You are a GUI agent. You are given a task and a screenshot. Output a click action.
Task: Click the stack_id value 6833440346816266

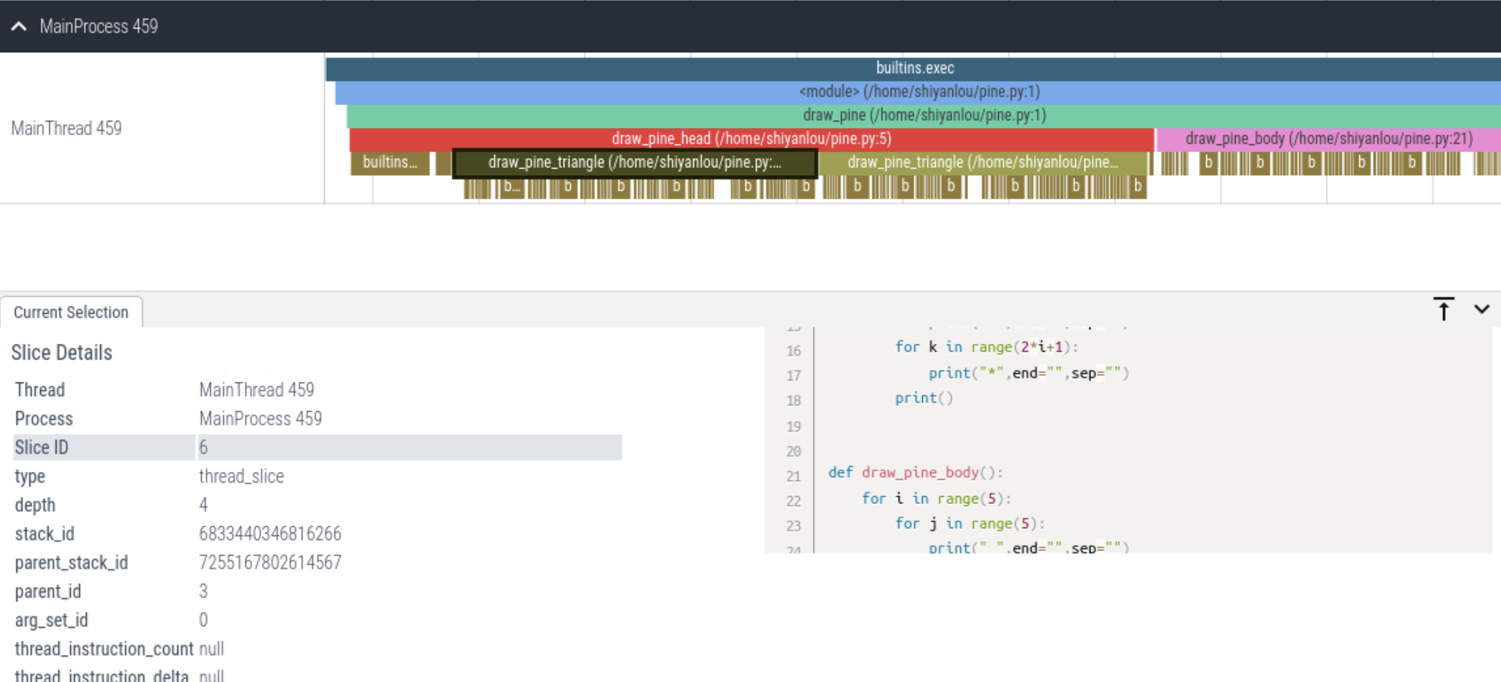tap(270, 534)
